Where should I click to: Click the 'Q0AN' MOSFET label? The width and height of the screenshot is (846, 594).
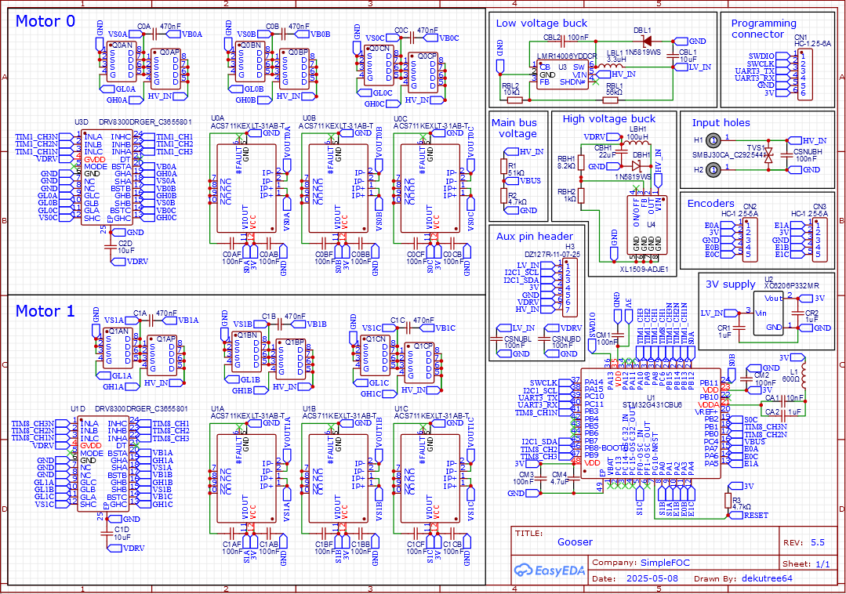(x=122, y=45)
